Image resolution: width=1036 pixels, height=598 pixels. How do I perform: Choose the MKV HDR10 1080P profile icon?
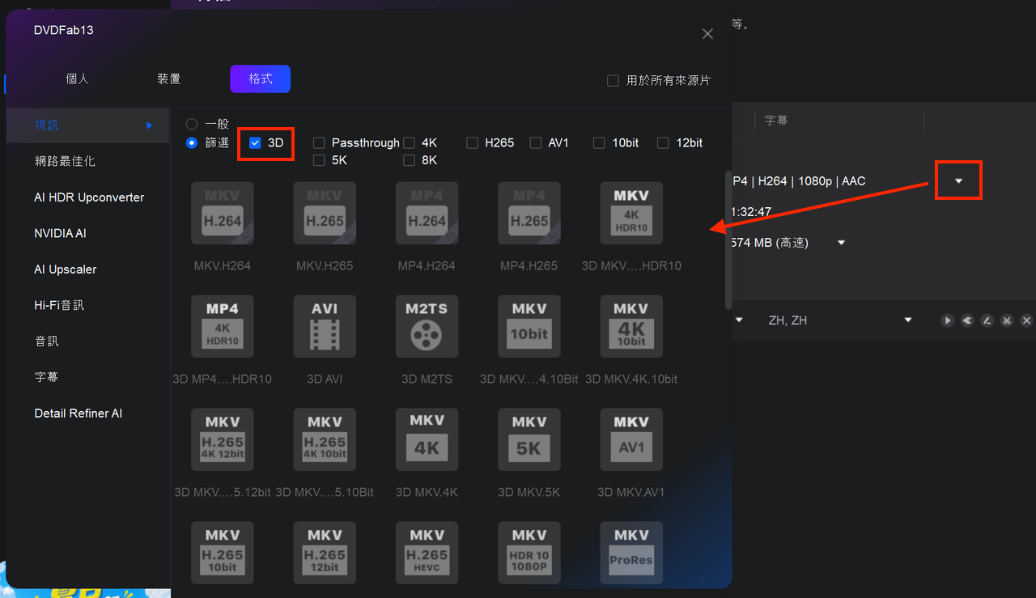click(x=529, y=553)
